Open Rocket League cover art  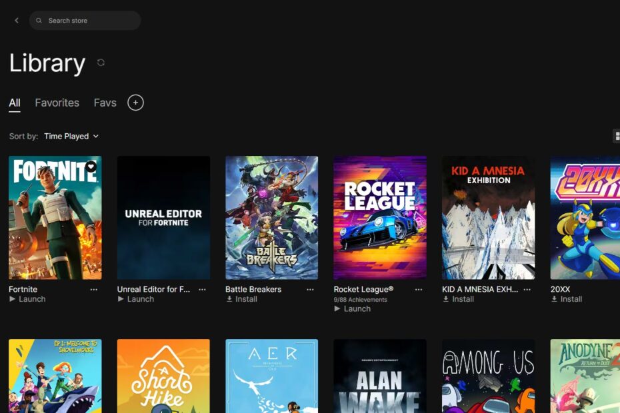tap(380, 218)
